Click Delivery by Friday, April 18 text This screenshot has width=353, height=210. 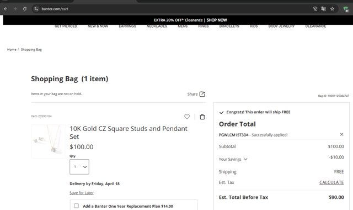point(94,183)
